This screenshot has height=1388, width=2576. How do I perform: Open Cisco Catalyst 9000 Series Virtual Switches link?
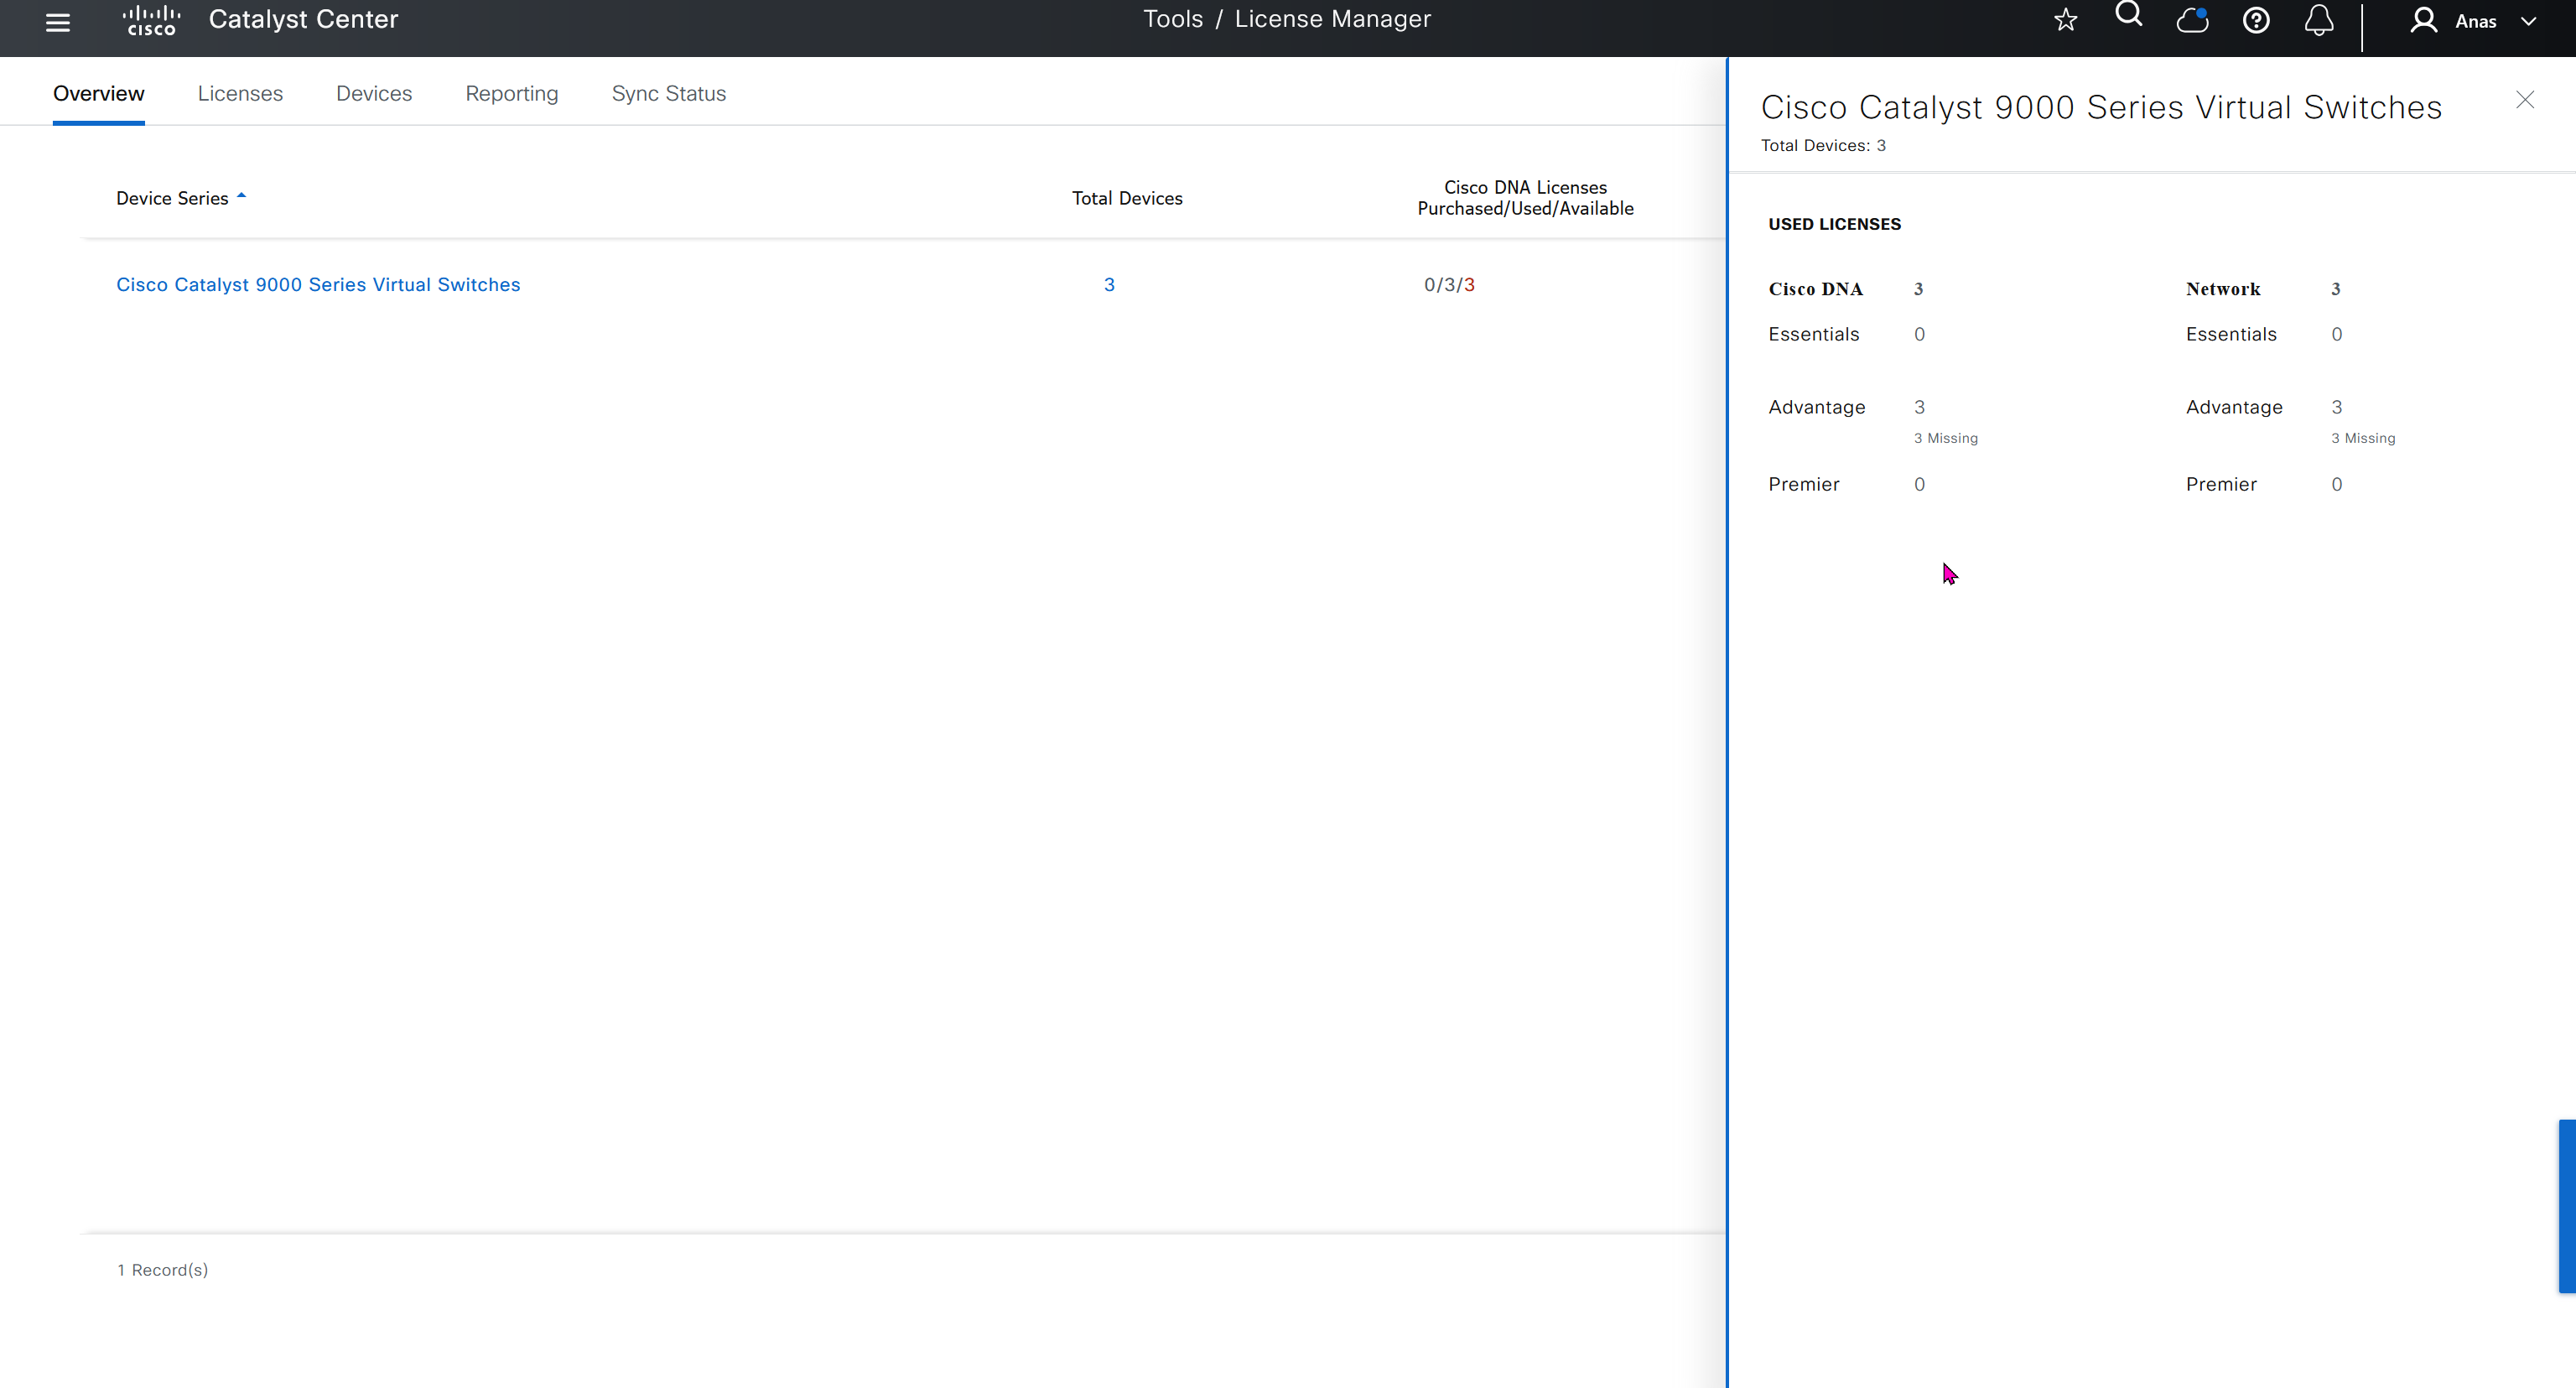[318, 285]
